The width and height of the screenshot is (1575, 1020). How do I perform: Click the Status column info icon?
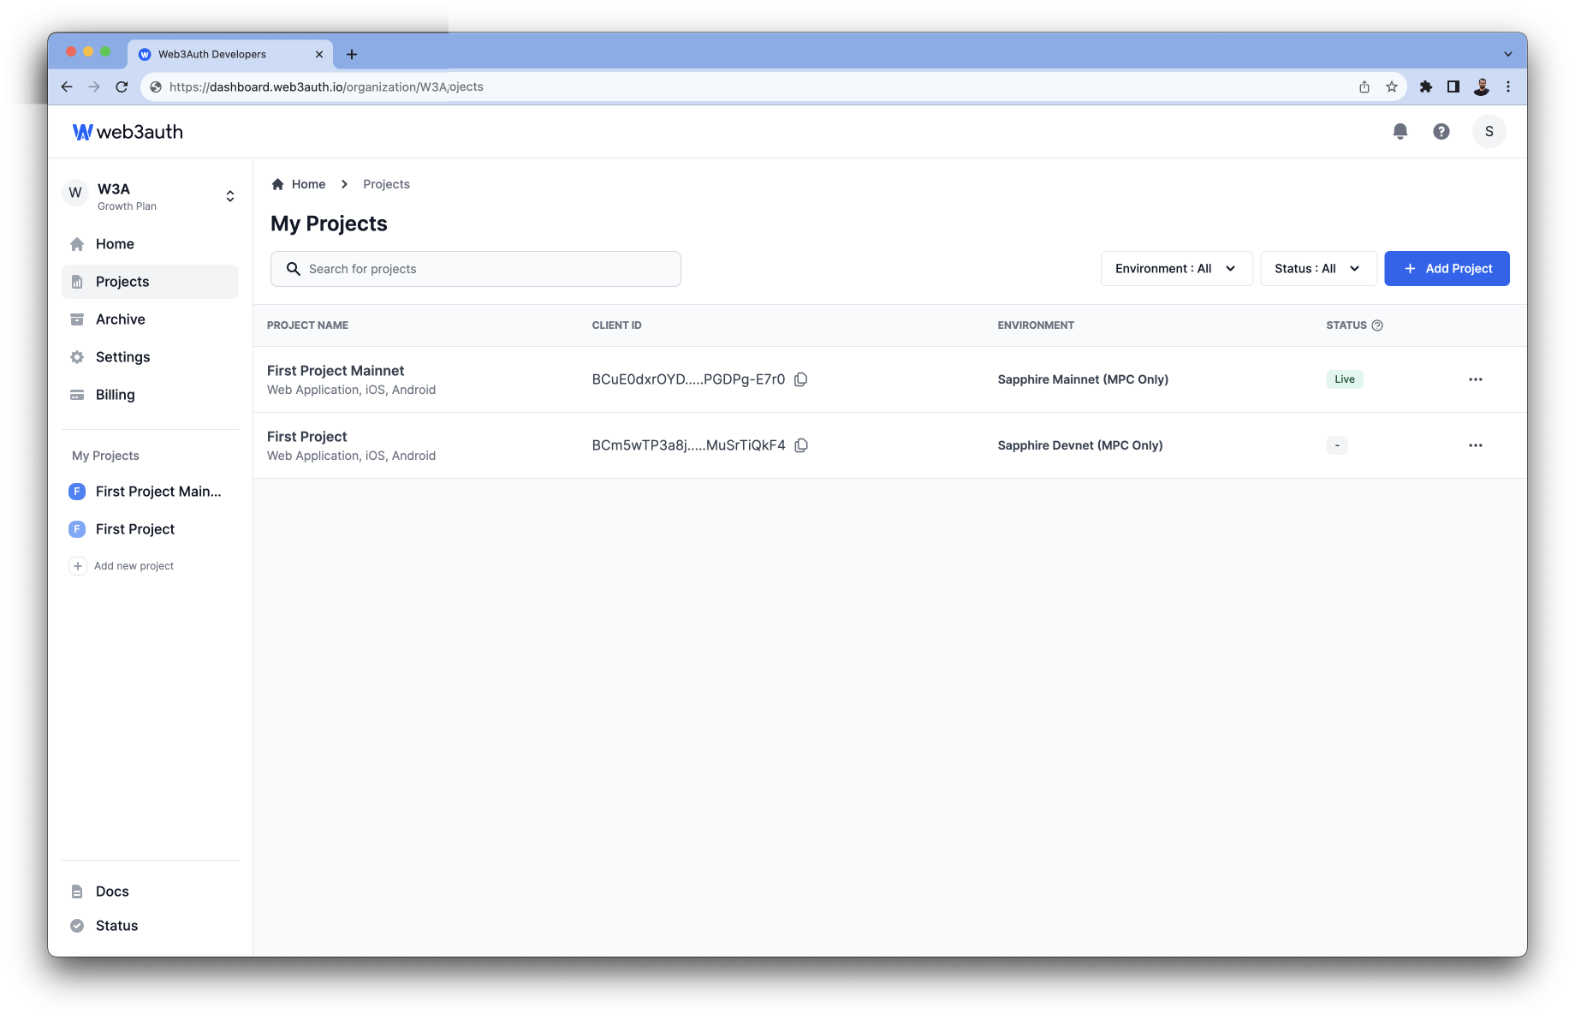tap(1377, 325)
